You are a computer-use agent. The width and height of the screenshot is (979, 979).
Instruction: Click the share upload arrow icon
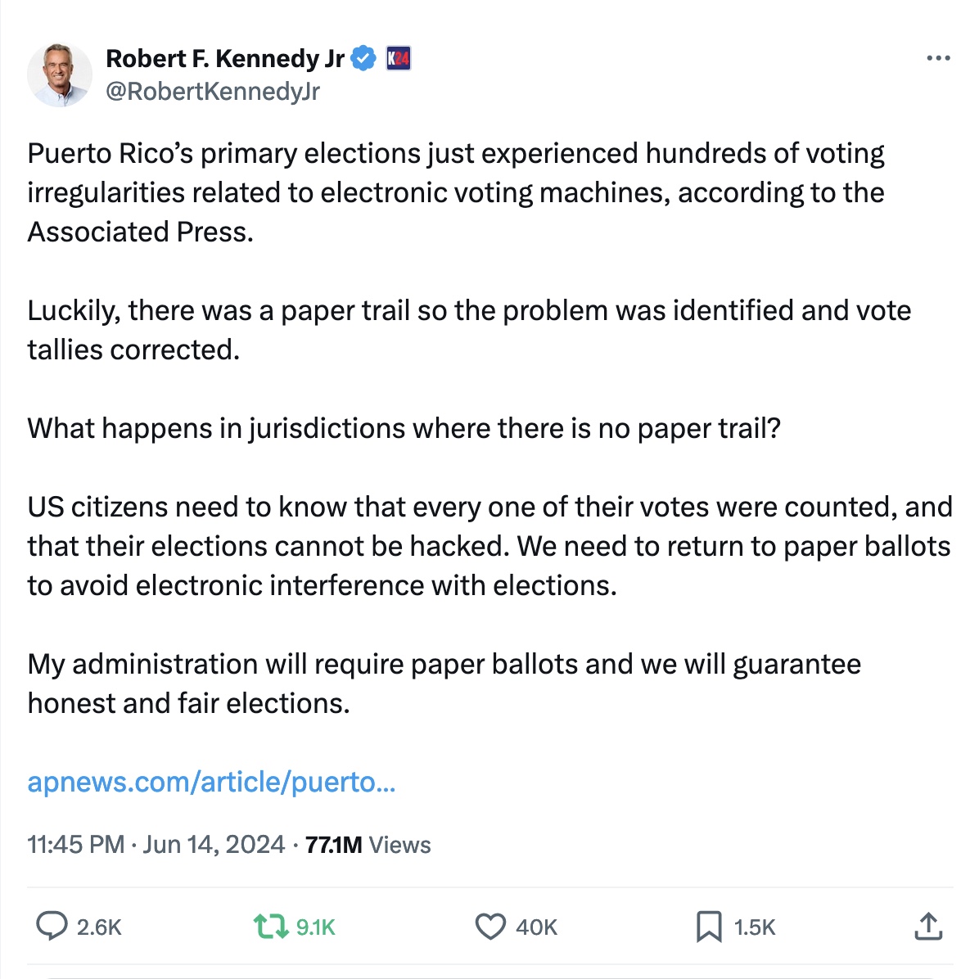coord(927,927)
